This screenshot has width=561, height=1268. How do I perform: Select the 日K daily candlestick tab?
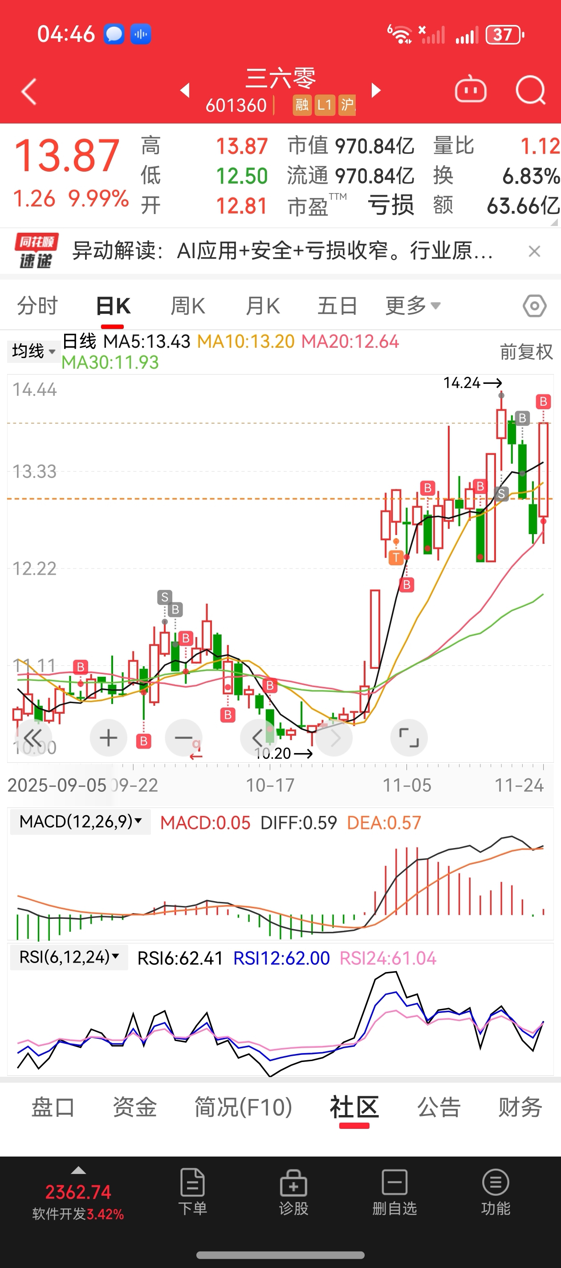(x=113, y=306)
